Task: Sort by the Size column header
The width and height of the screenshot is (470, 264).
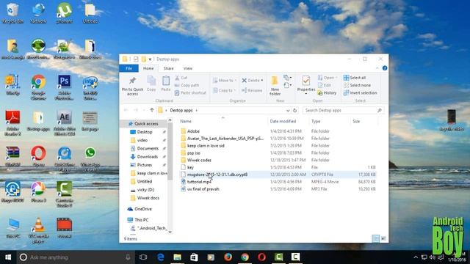Action: (x=356, y=121)
